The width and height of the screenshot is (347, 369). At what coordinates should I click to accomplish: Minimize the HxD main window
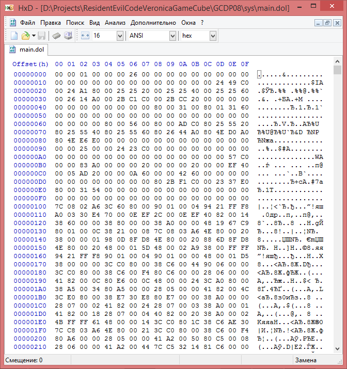click(299, 7)
